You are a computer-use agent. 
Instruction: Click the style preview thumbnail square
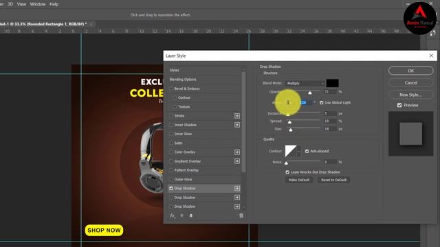click(411, 134)
